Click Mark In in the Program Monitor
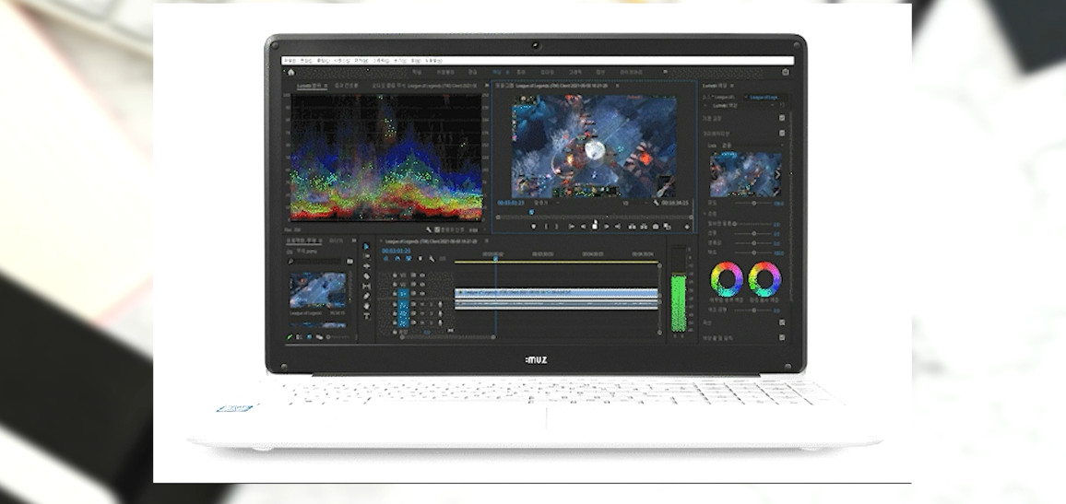 point(547,226)
